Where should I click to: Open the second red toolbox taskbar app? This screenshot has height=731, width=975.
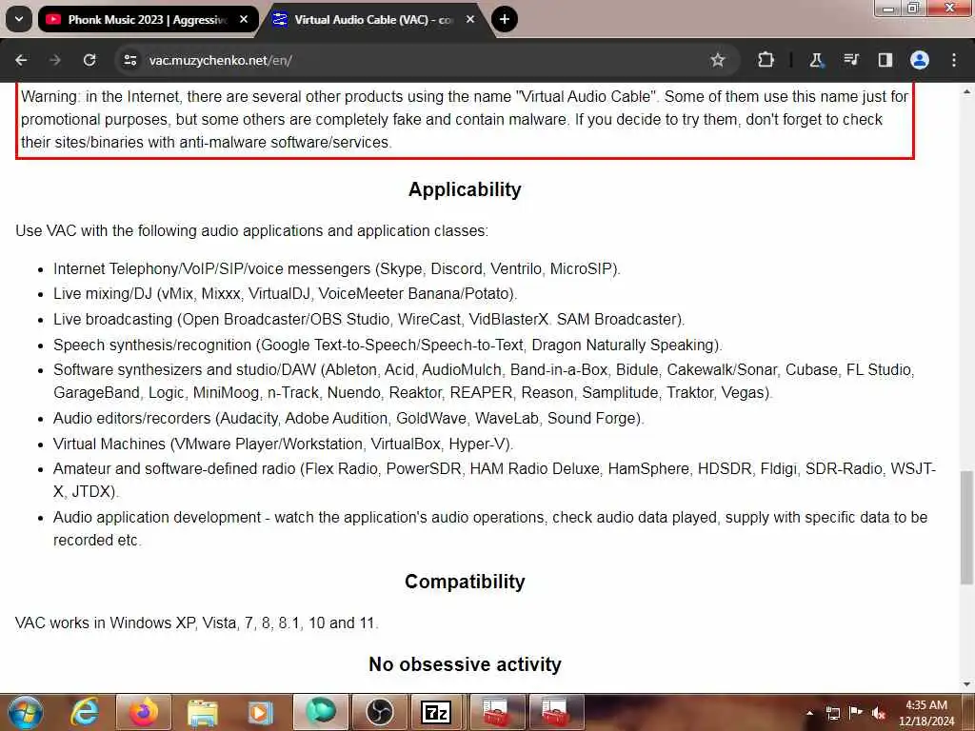pos(555,712)
